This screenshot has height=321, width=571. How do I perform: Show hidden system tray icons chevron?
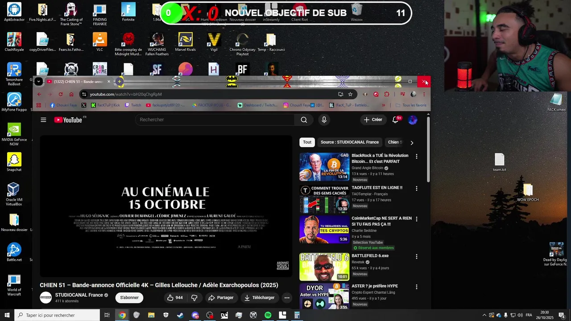pyautogui.click(x=484, y=315)
